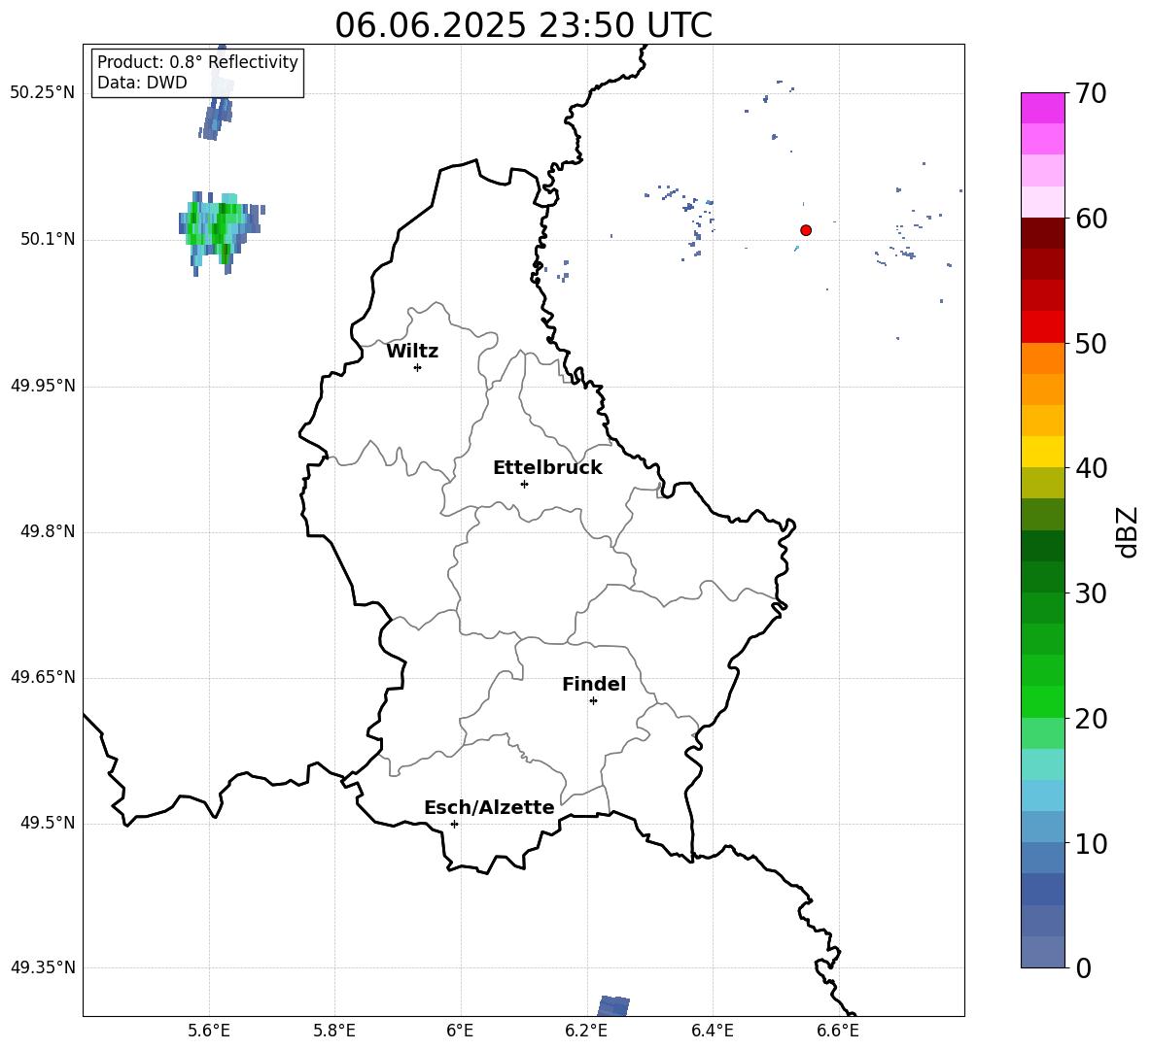Click the 49.35°N latitude label

click(x=43, y=967)
